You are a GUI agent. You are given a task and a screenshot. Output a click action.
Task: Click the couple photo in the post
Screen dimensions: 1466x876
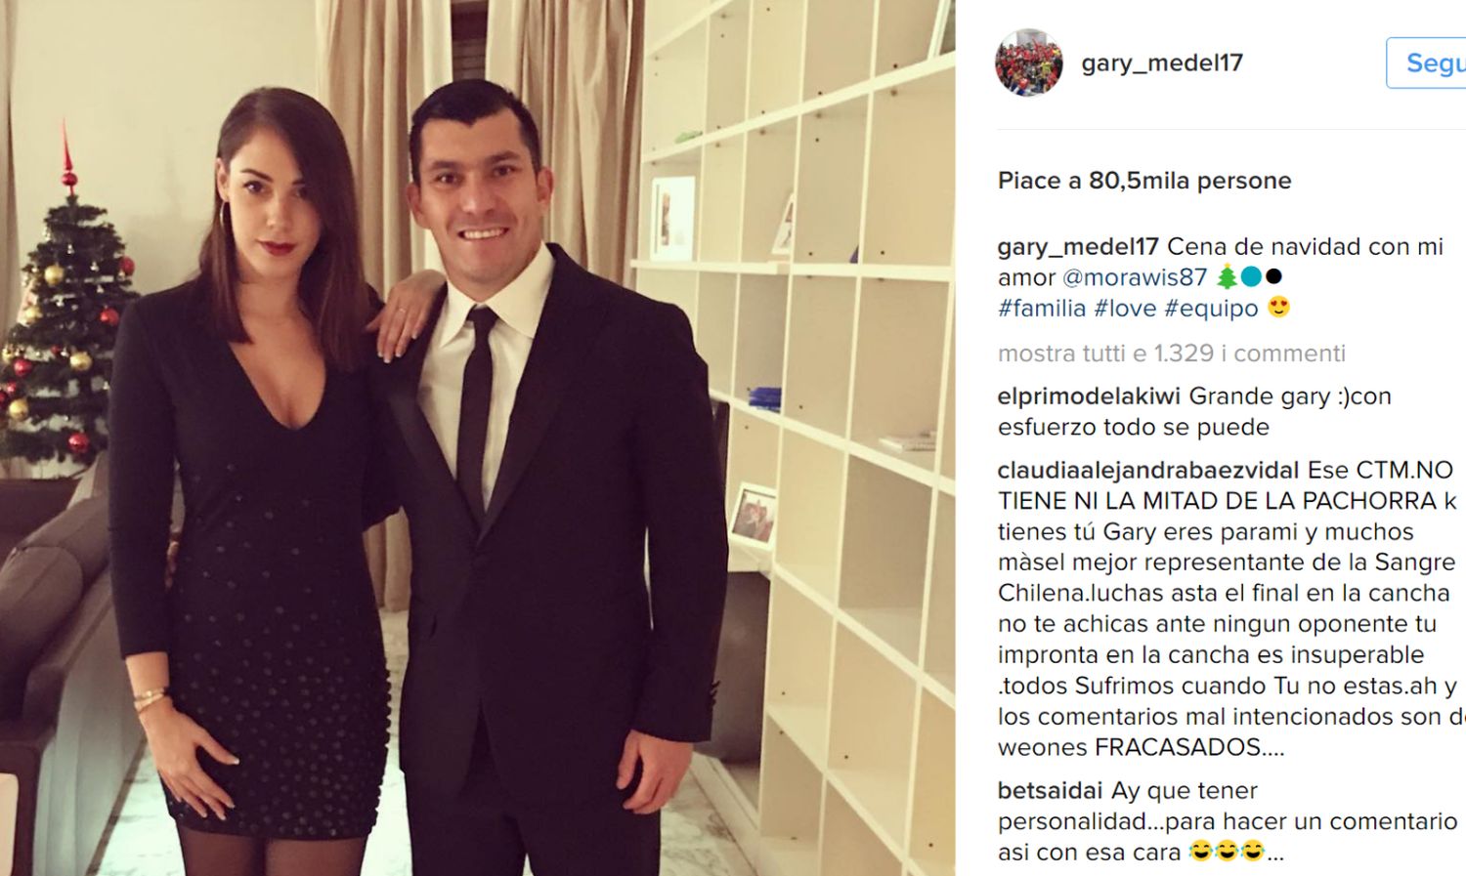pyautogui.click(x=478, y=438)
